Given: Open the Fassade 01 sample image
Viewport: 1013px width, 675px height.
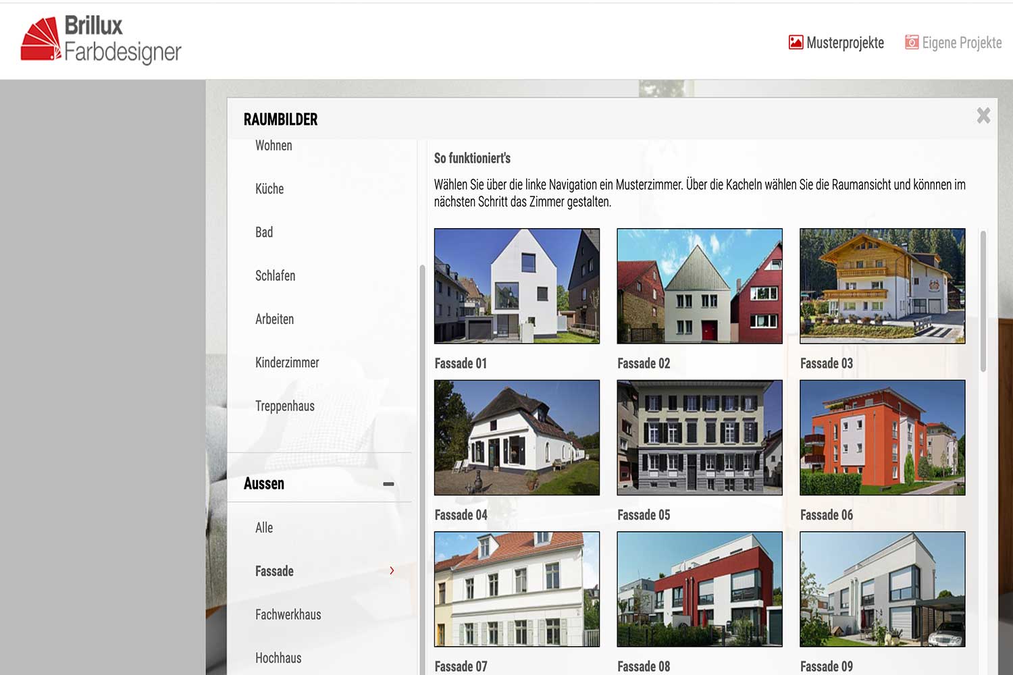Looking at the screenshot, I should [517, 286].
